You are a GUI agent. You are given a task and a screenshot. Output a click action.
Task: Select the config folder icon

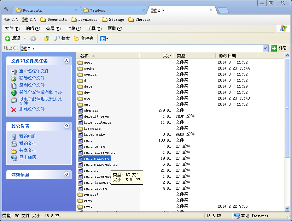[x=80, y=74]
